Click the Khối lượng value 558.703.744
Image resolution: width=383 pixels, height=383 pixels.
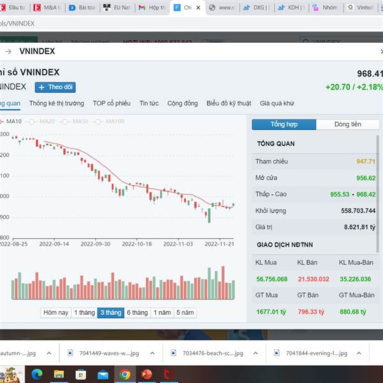pos(358,211)
